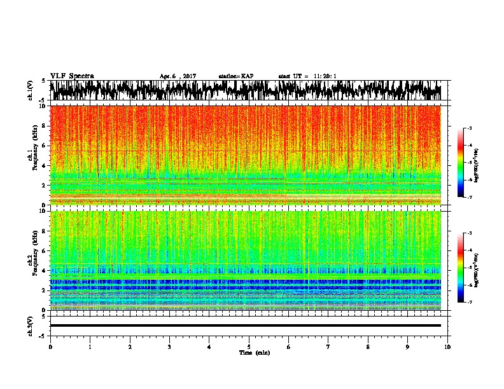Click the "start UT = 11:20: 1" text
504x389 pixels.
point(307,76)
